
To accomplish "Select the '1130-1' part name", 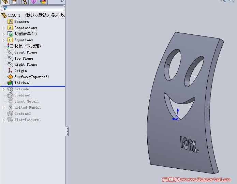I will tap(14, 15).
